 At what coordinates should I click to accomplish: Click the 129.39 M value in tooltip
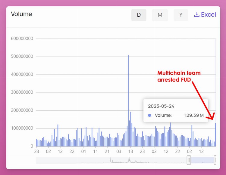(x=194, y=115)
